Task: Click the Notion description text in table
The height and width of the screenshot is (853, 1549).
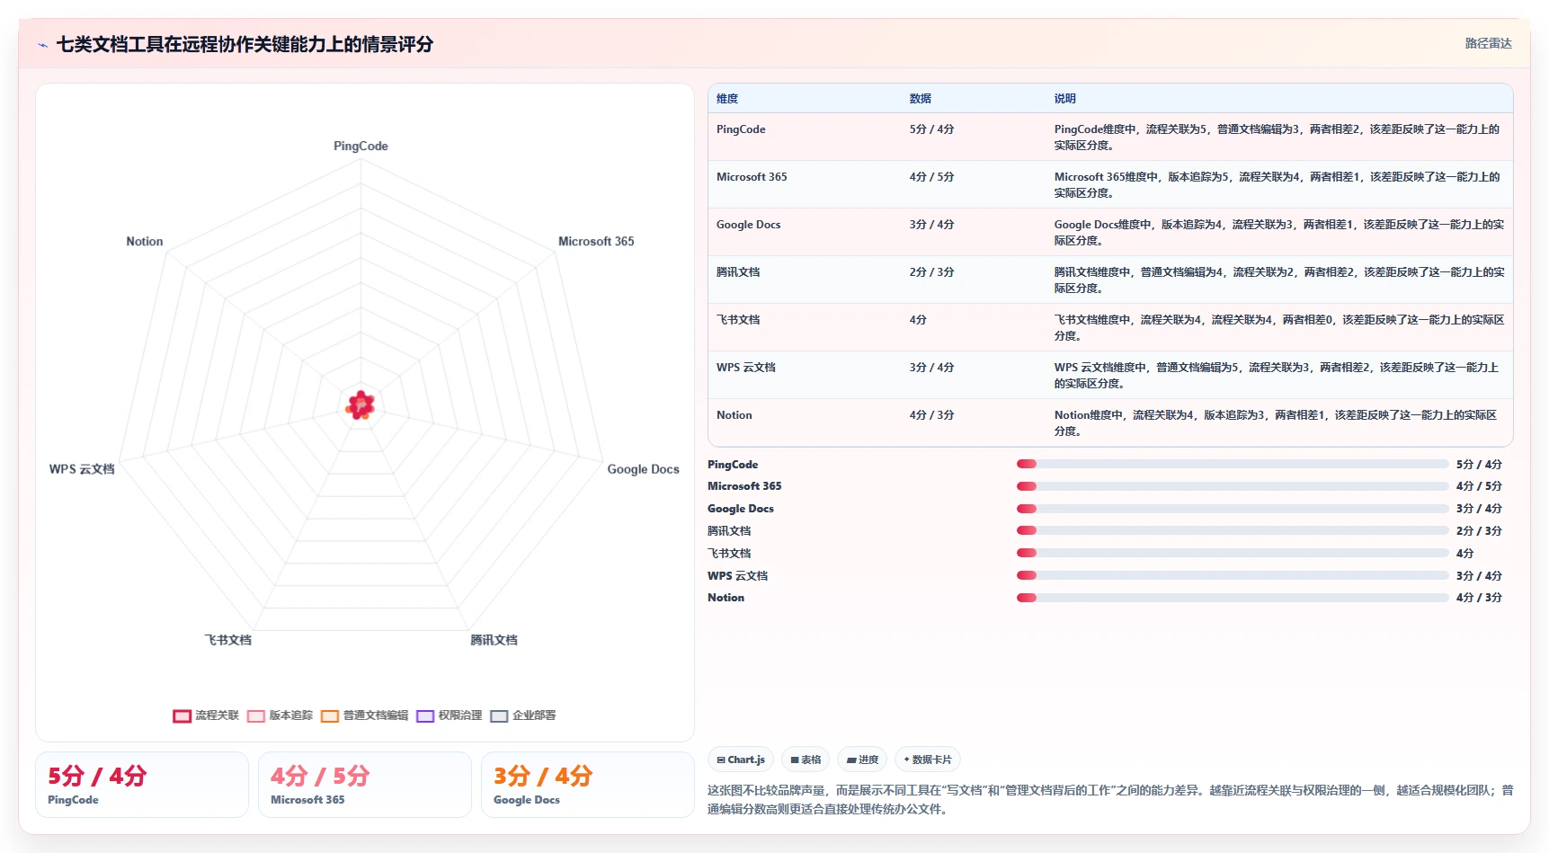Action: click(x=1276, y=423)
